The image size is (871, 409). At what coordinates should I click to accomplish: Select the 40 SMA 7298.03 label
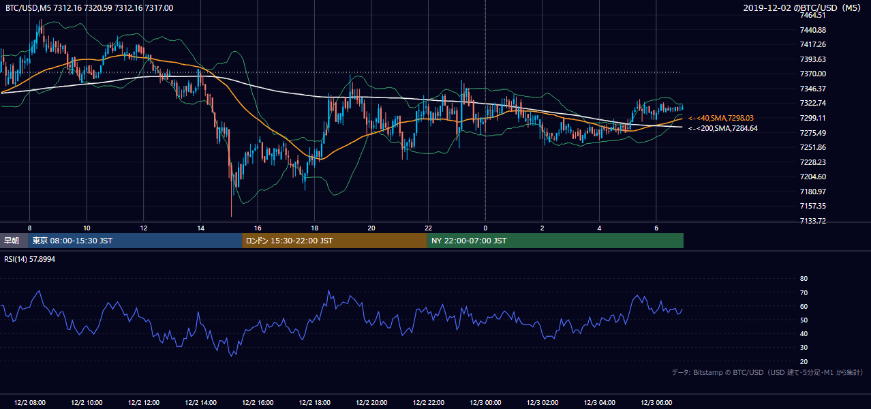pyautogui.click(x=721, y=119)
